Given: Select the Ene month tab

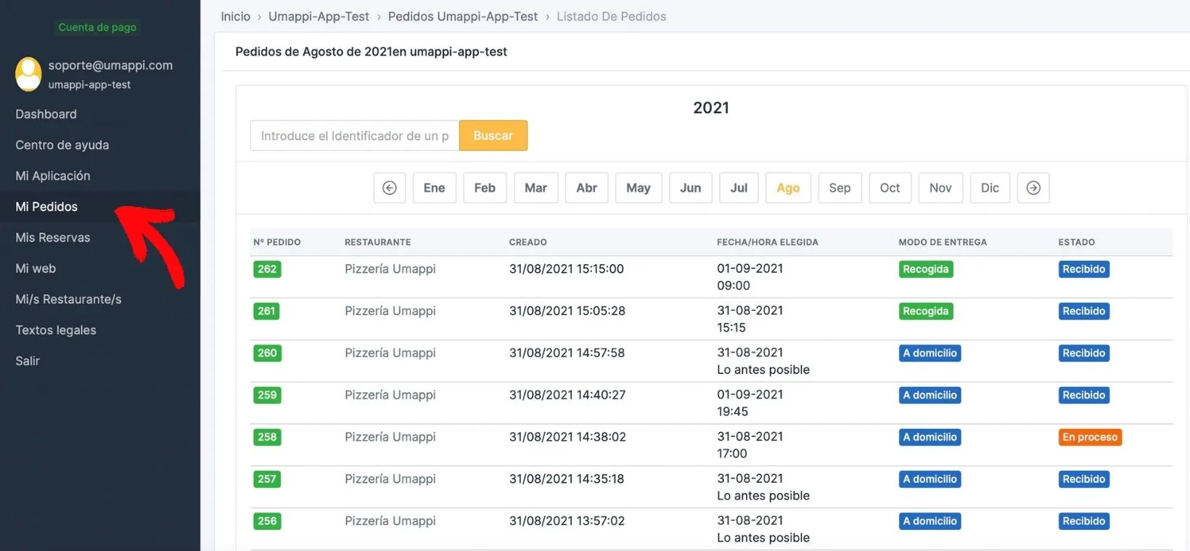Looking at the screenshot, I should 434,188.
